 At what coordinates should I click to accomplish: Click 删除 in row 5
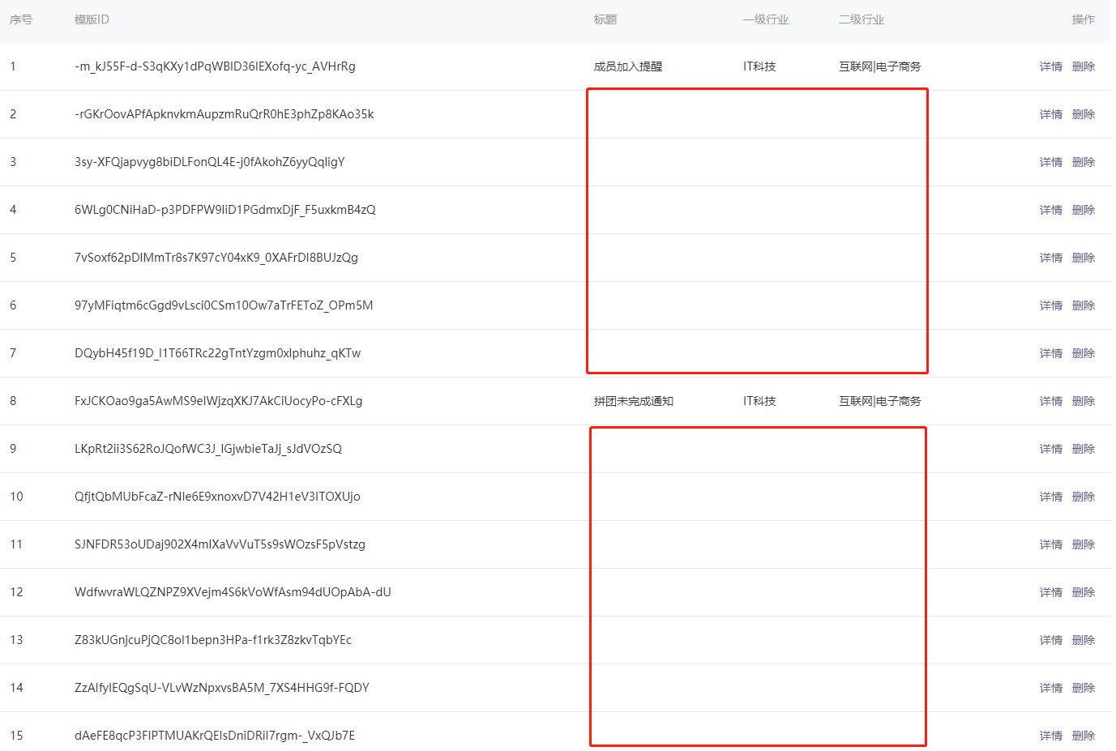click(x=1083, y=258)
